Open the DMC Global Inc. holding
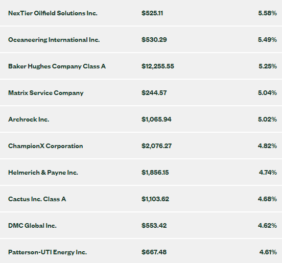Screen dimensions: 282x263 [x=32, y=226]
